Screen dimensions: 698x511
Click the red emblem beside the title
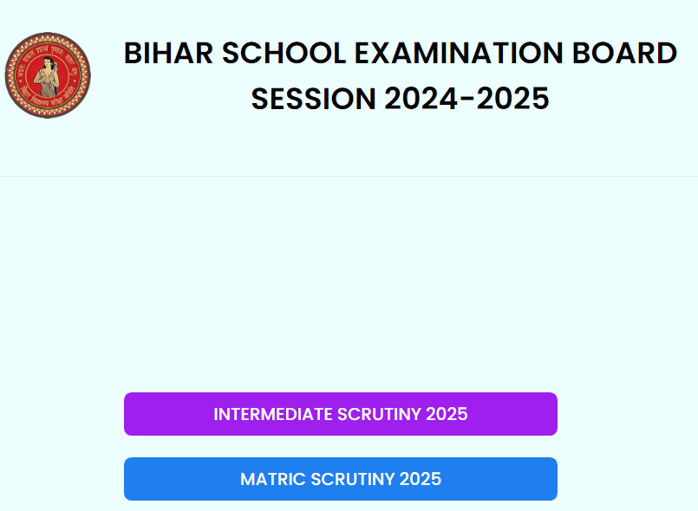[x=47, y=75]
